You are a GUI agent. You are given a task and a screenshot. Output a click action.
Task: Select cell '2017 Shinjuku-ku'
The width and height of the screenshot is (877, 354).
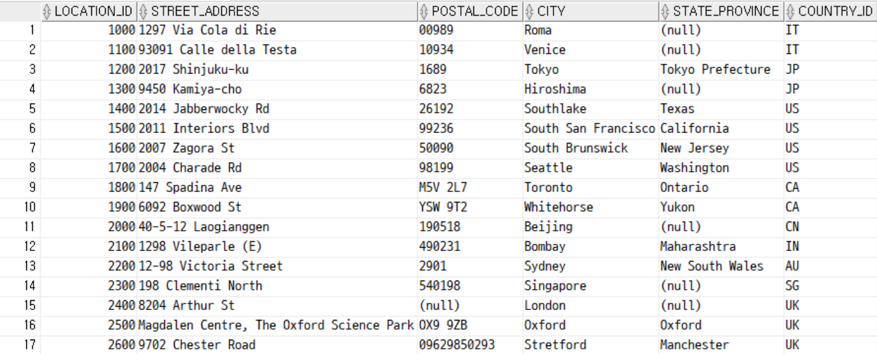click(x=277, y=69)
